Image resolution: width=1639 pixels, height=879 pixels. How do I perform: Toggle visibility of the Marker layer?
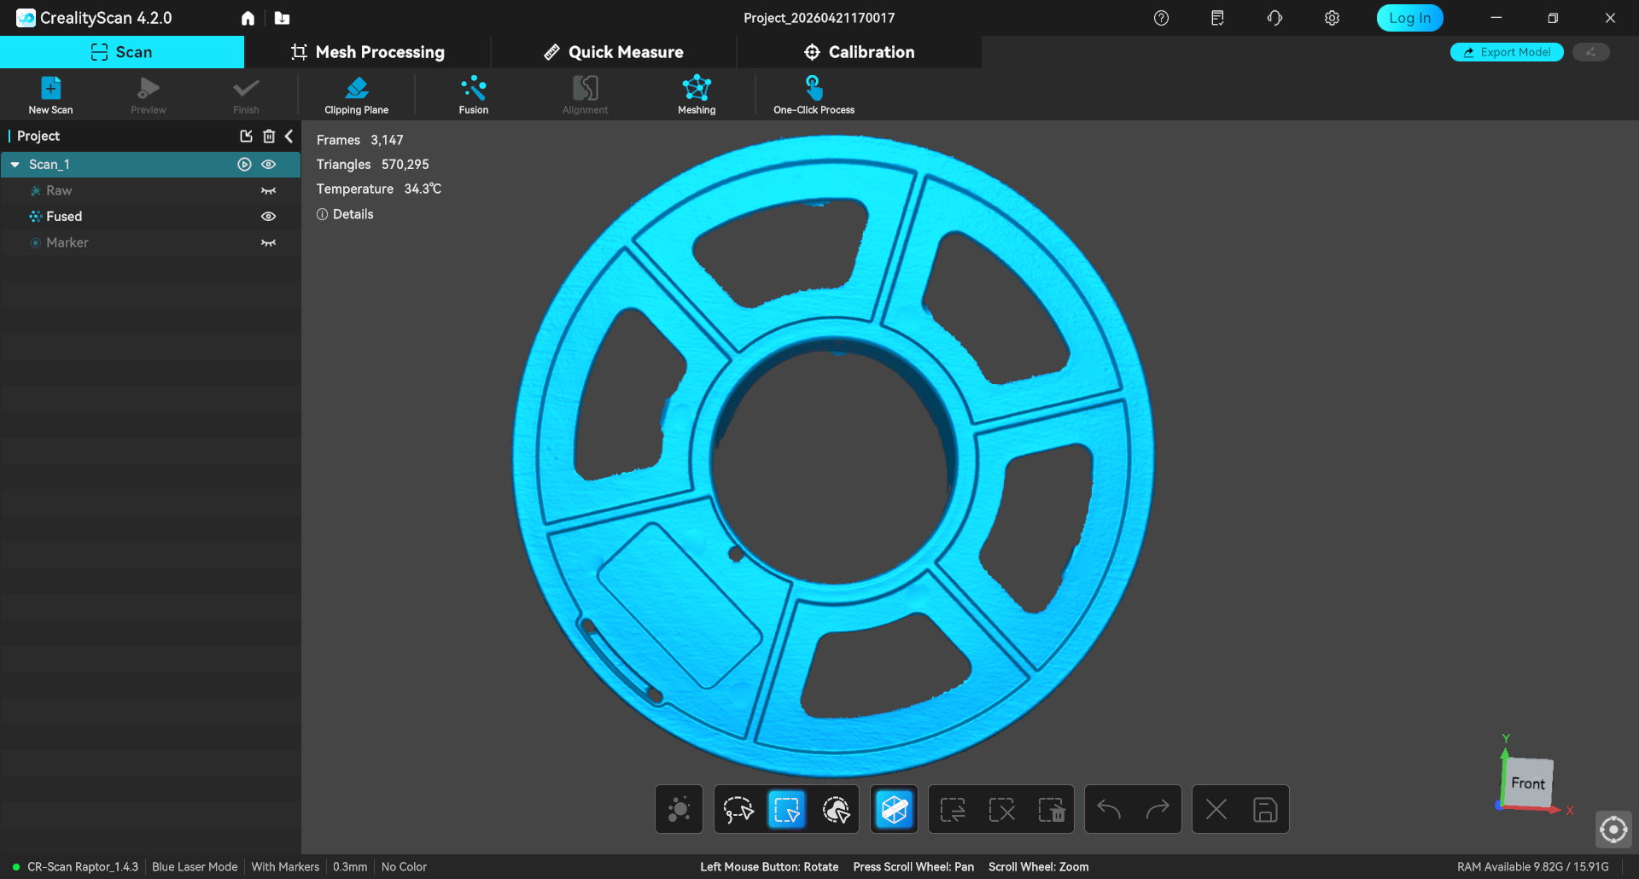(268, 243)
